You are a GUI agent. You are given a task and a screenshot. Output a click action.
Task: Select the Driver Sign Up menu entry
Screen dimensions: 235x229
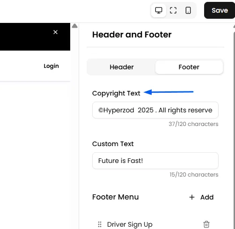130,224
